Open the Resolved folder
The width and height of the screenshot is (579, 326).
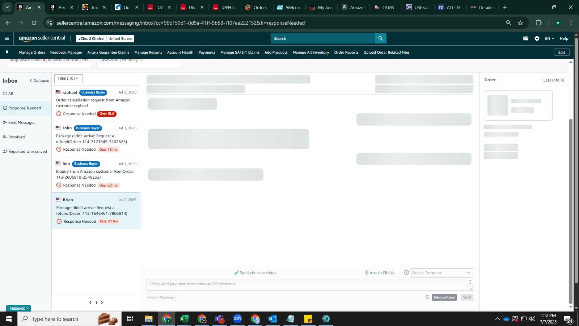14,137
